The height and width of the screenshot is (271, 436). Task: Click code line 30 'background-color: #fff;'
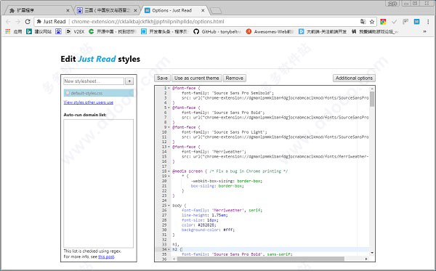[x=209, y=230]
